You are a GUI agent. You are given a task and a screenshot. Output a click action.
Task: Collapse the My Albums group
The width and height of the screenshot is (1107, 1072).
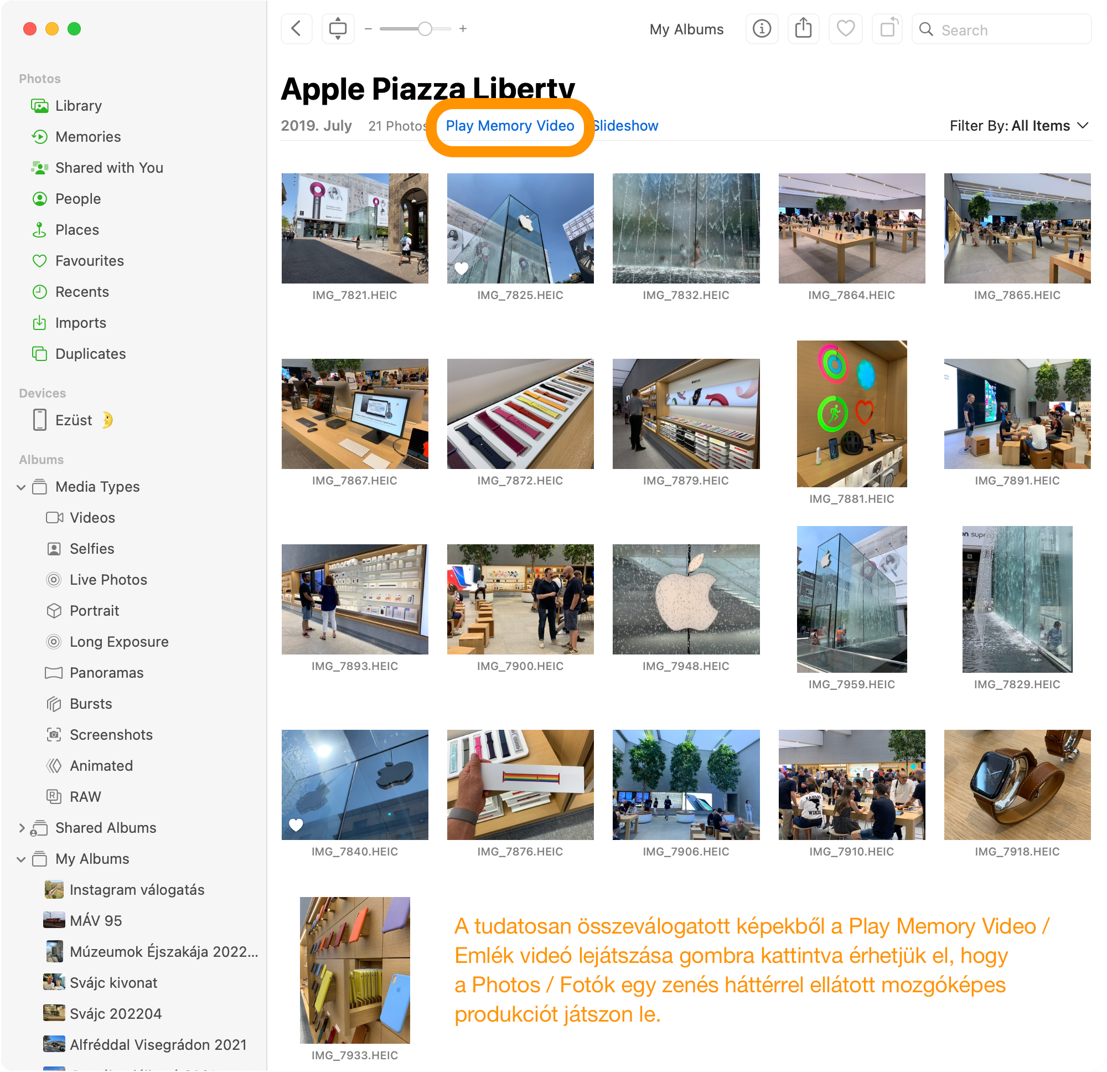coord(22,859)
